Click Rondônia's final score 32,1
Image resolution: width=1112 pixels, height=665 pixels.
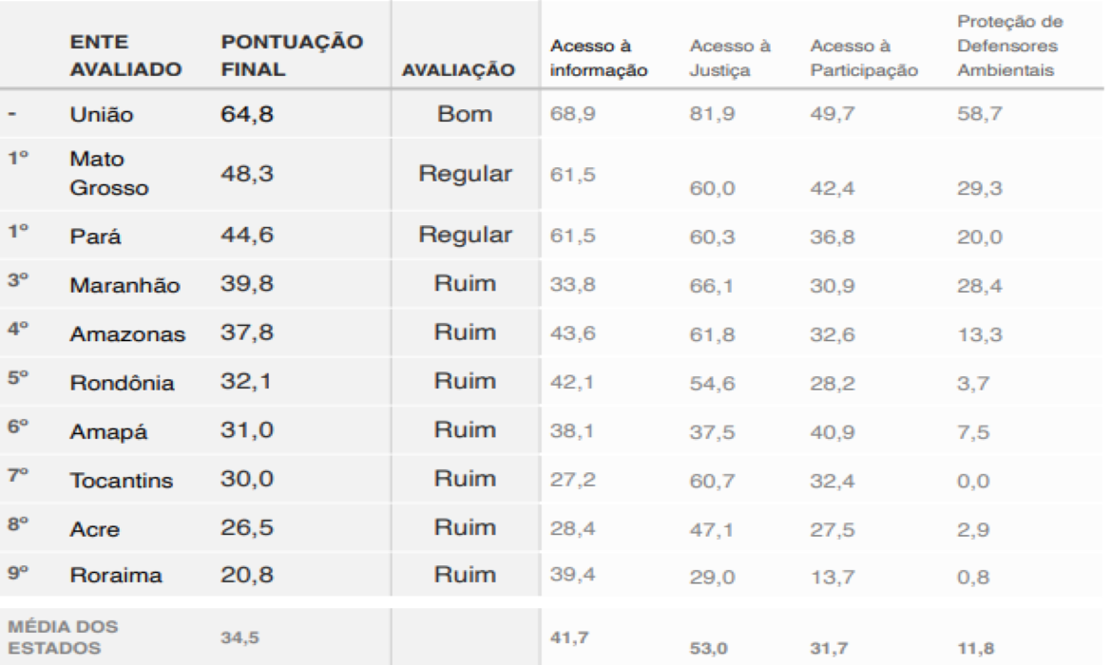[244, 381]
